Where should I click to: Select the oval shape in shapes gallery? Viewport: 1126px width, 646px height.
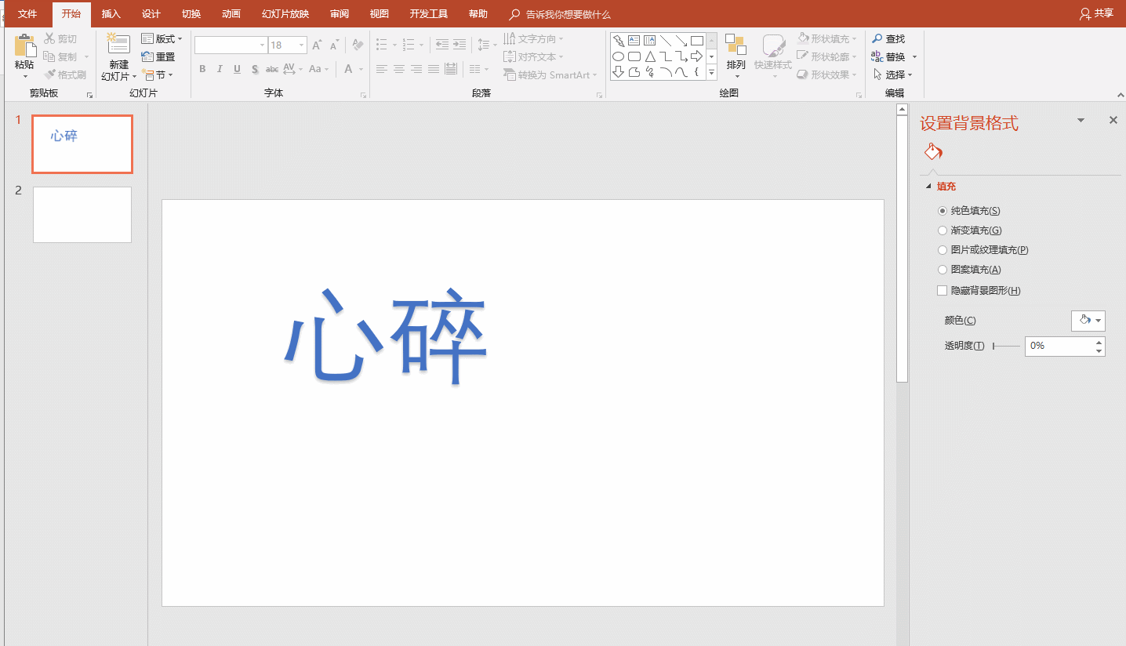618,56
